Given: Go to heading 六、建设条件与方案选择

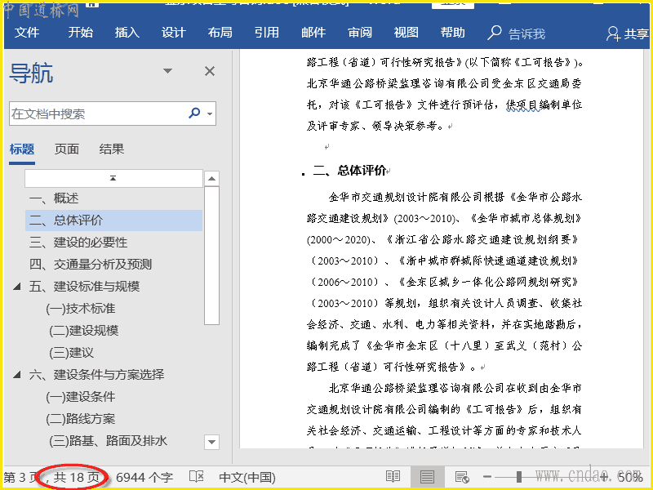Looking at the screenshot, I should pos(96,375).
